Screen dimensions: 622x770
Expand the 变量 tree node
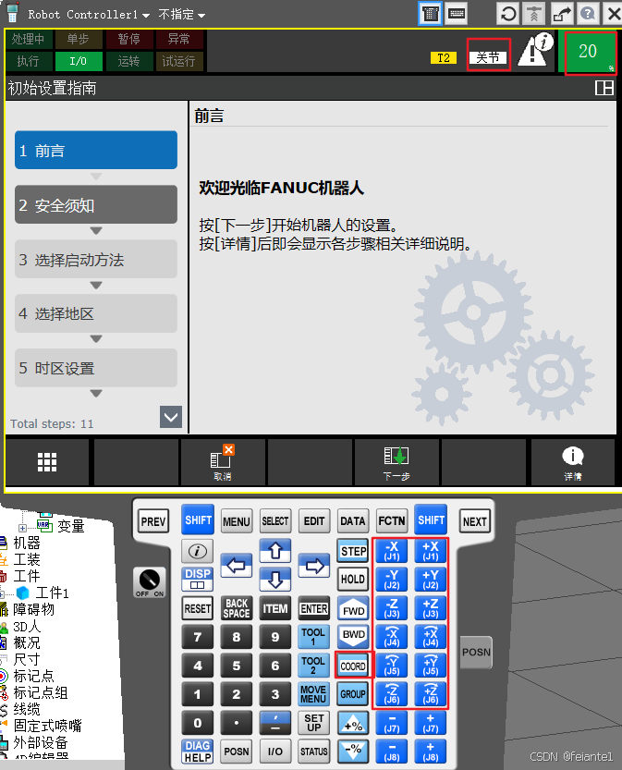[22, 528]
